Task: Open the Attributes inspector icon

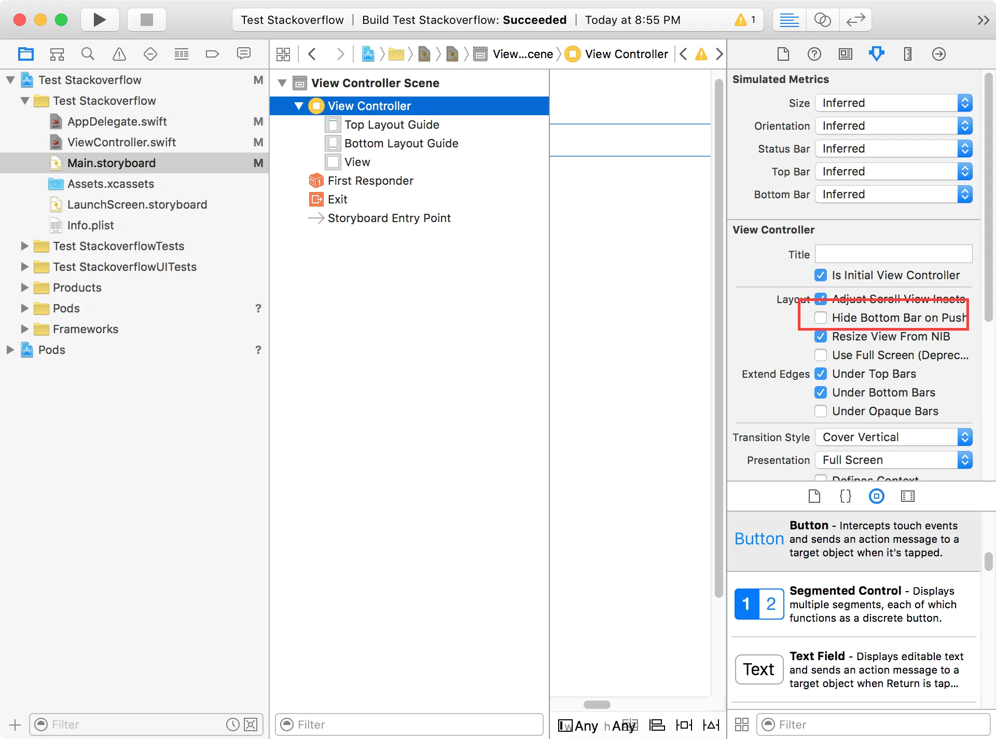Action: point(877,54)
